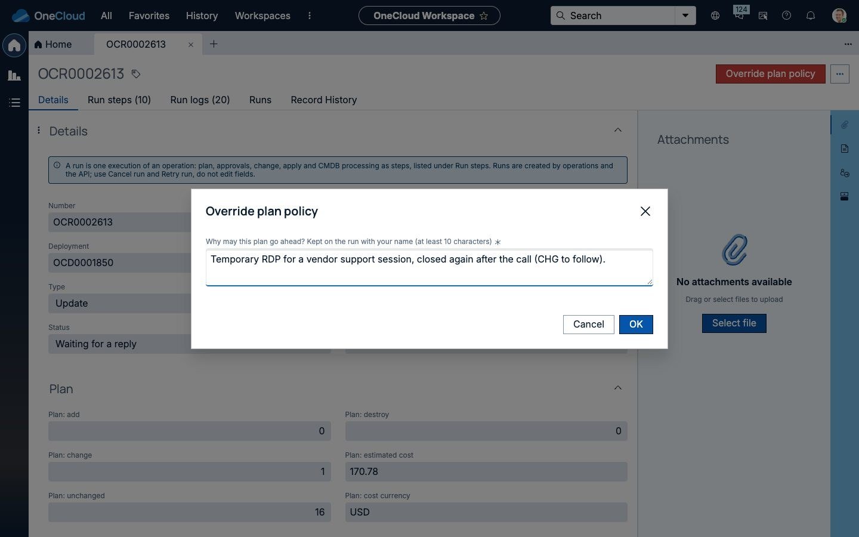Screen dimensions: 859x537
Task: Click the window-with-cursor icon in the top bar
Action: click(763, 16)
